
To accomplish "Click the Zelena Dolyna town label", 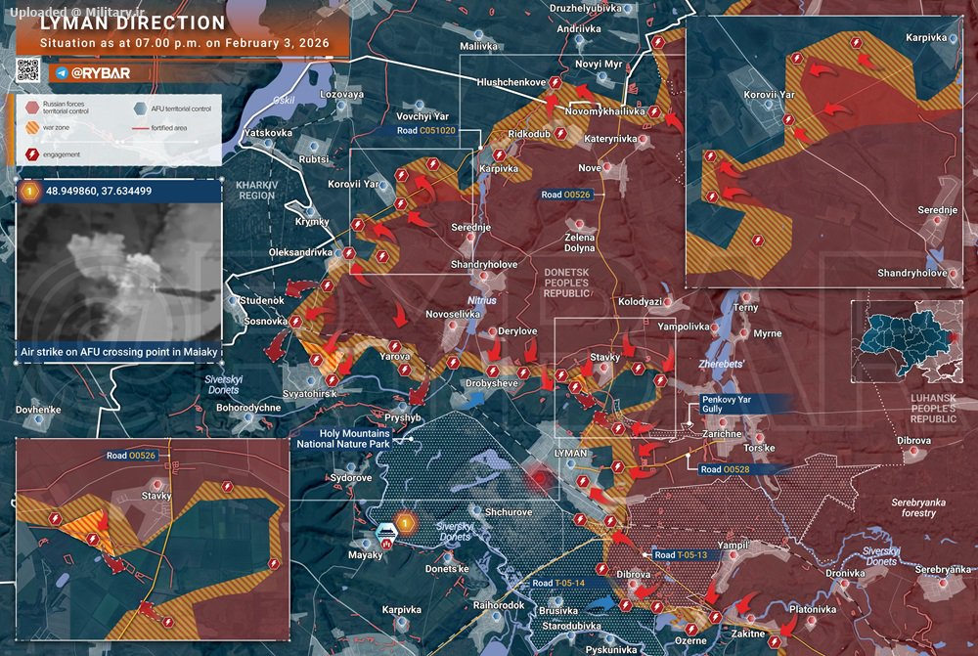I will pyautogui.click(x=579, y=242).
